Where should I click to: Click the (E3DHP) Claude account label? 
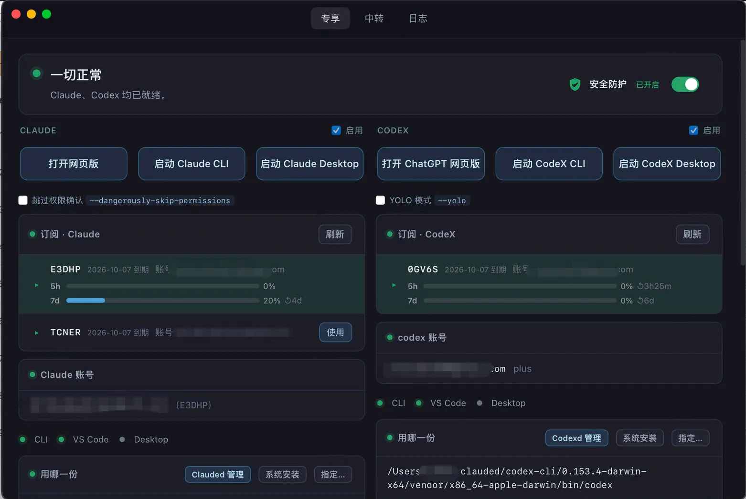coord(193,405)
